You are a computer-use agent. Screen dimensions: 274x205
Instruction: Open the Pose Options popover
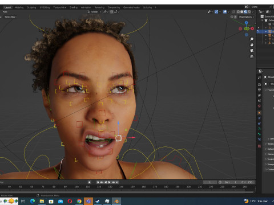pos(247,17)
